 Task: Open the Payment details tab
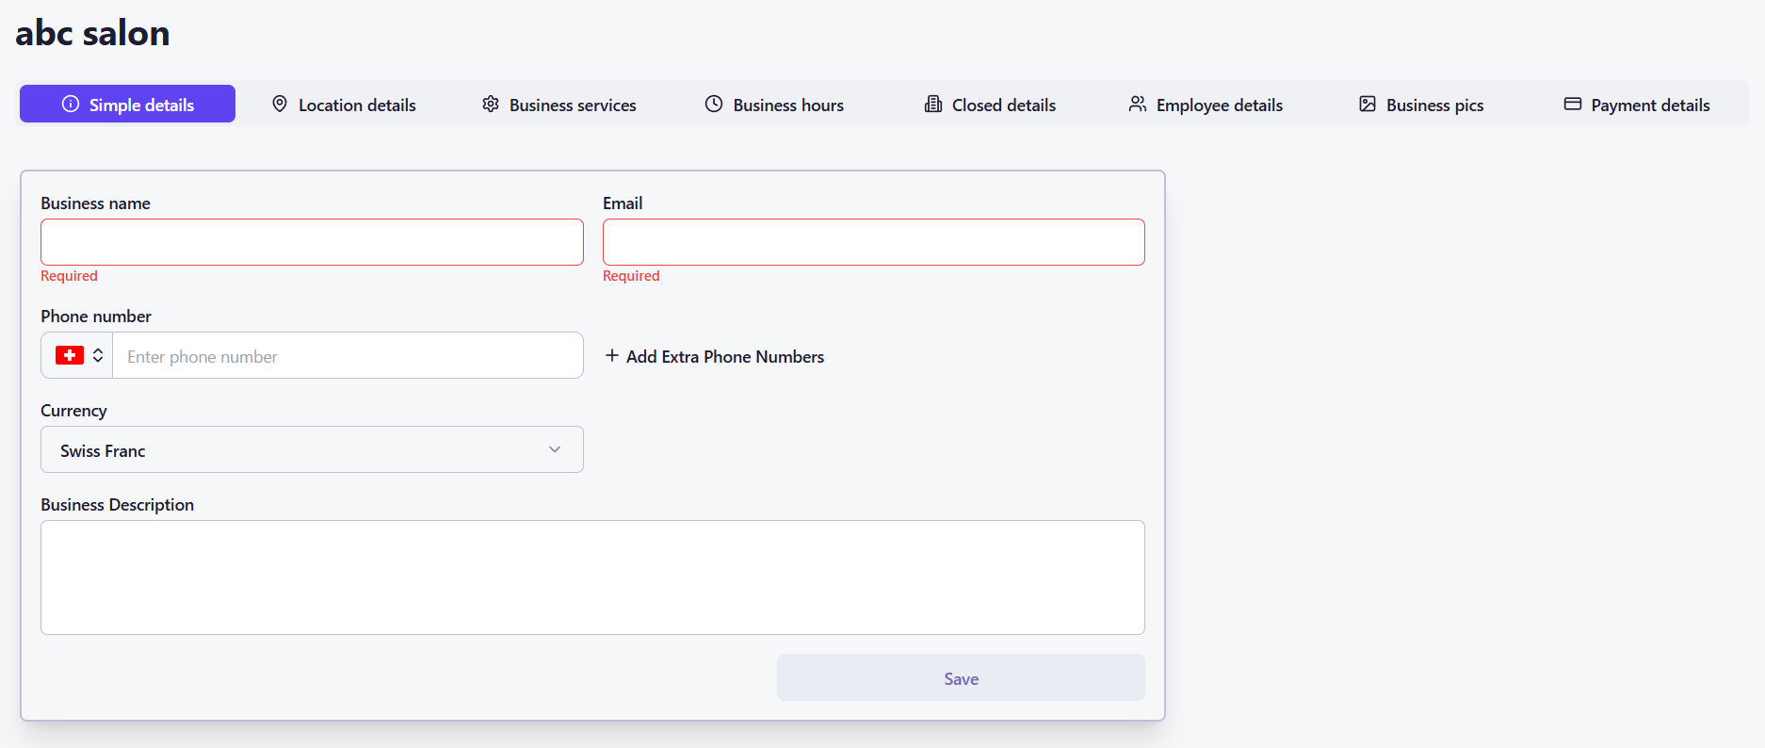(x=1637, y=104)
